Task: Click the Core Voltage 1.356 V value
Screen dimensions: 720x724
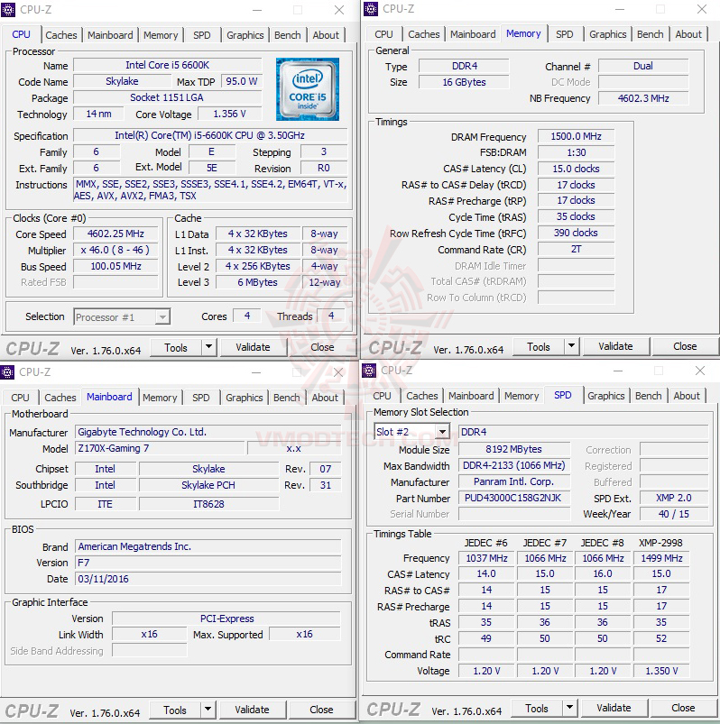Action: (229, 114)
